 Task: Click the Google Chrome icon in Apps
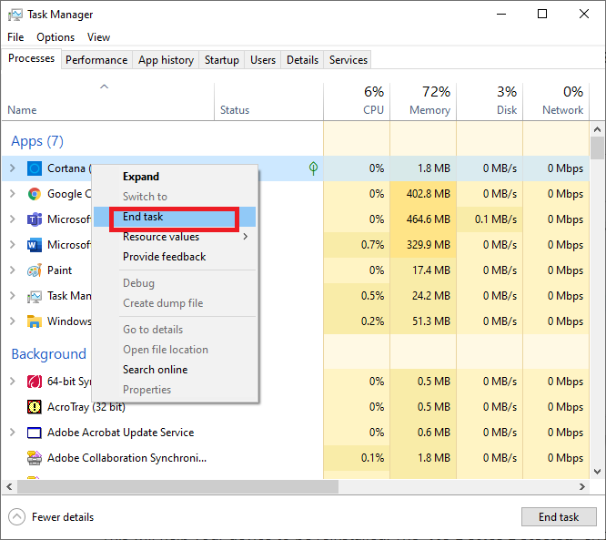point(35,194)
